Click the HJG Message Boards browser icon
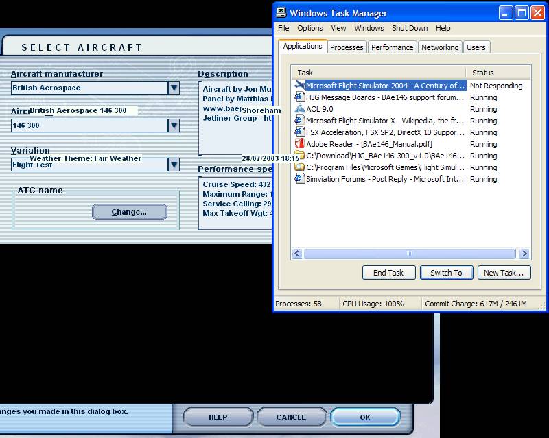549x438 pixels. point(299,97)
